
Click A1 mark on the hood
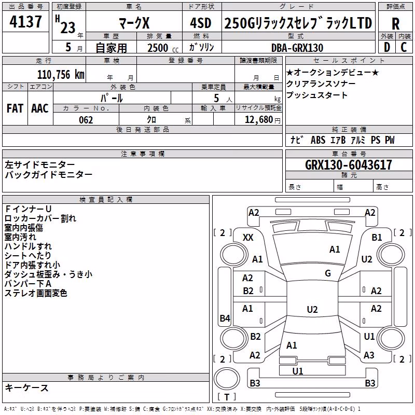pyautogui.click(x=335, y=250)
